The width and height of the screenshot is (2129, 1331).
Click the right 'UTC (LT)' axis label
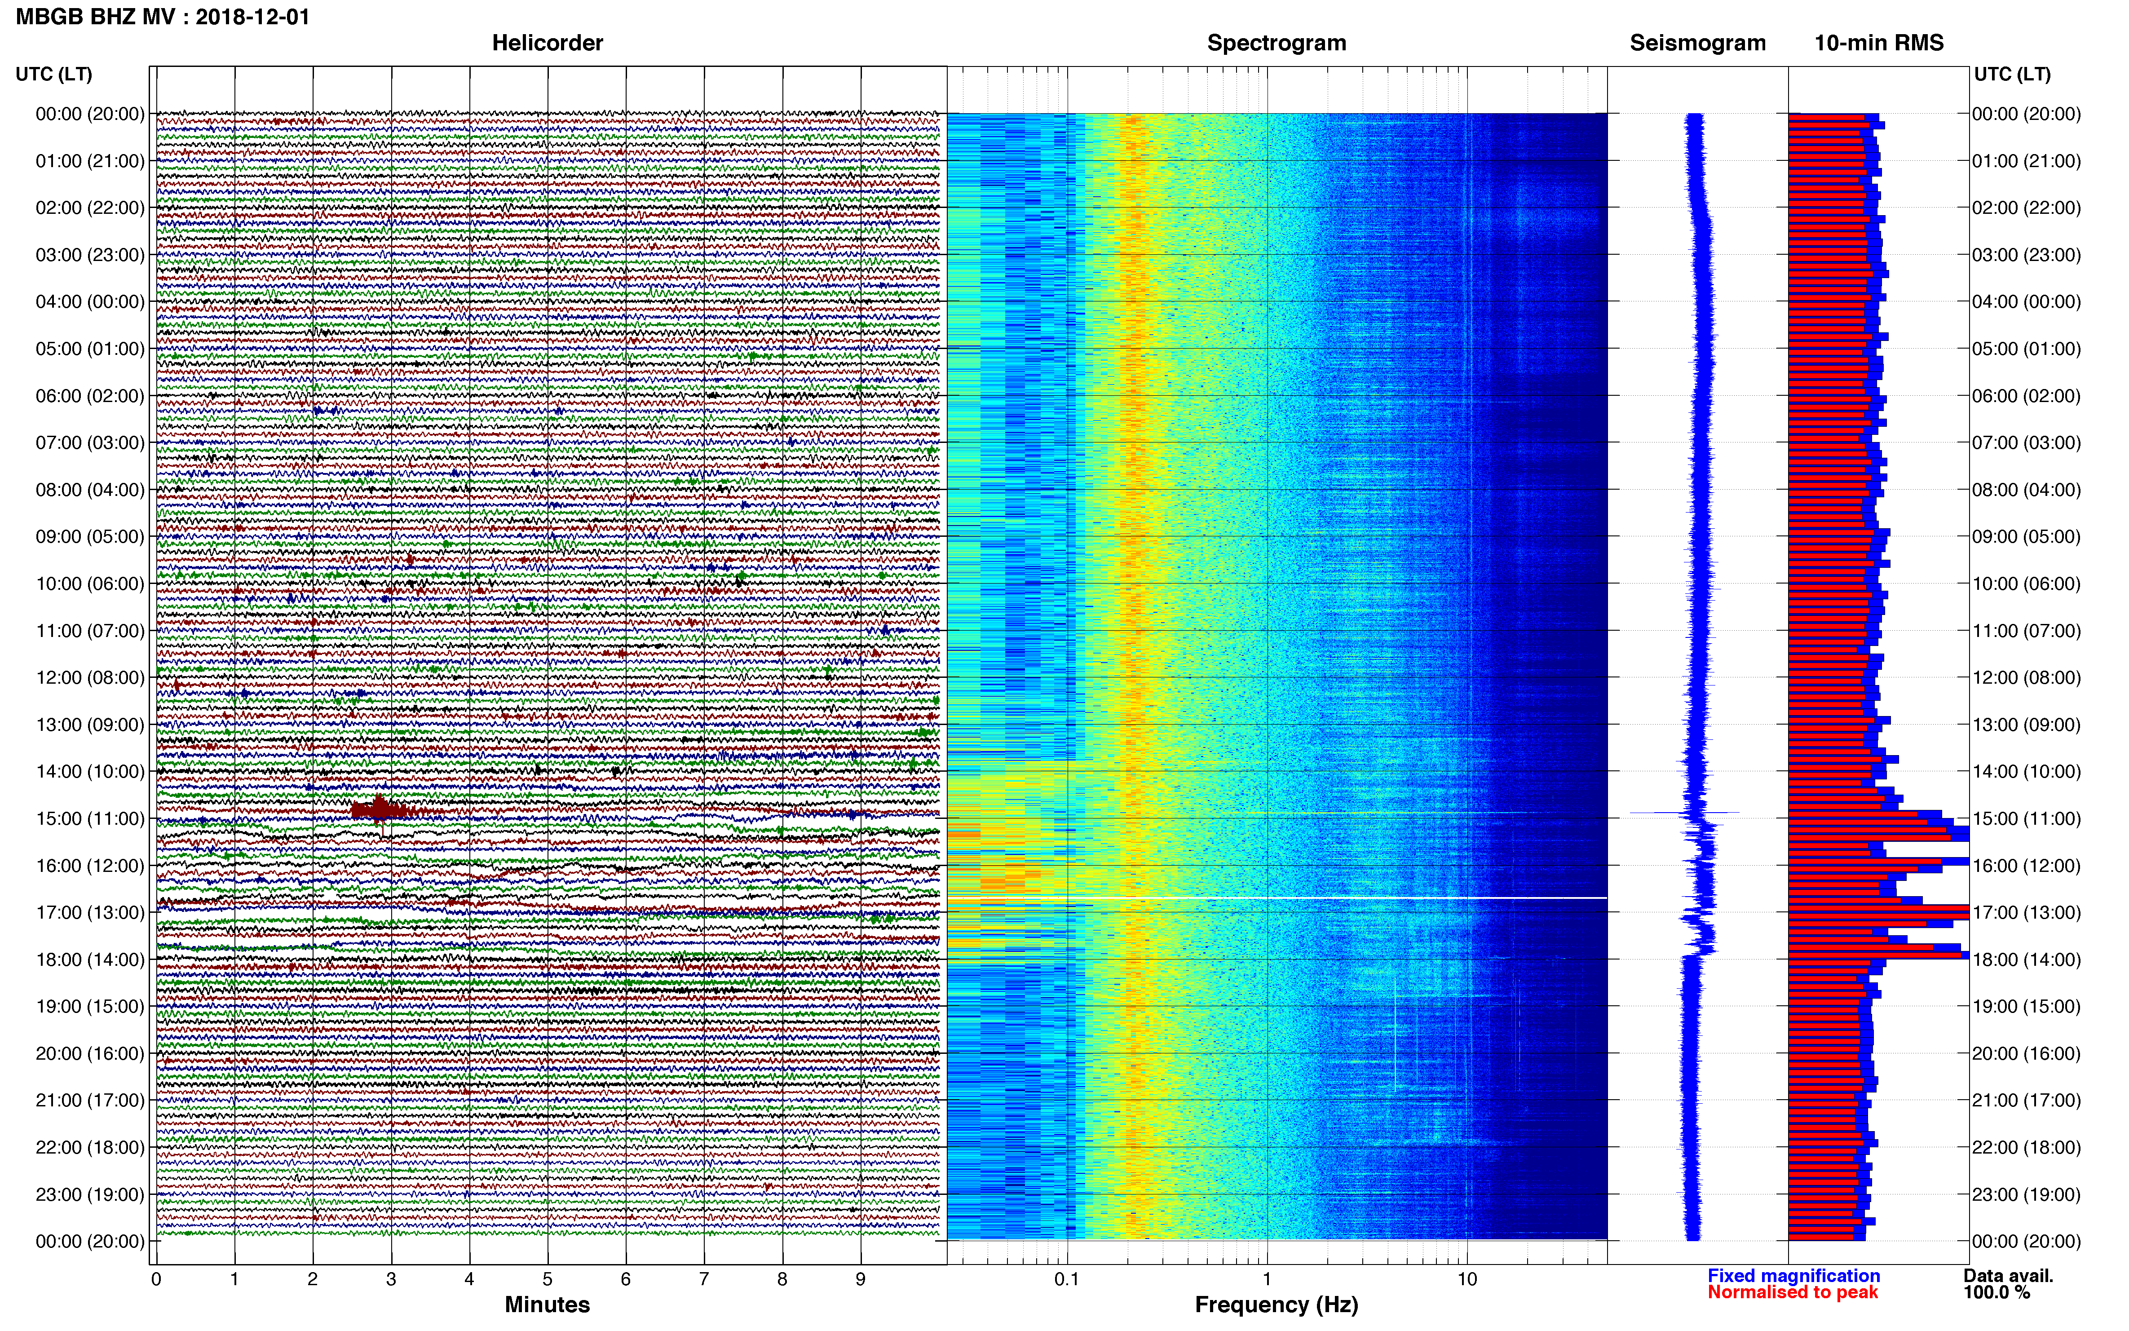pyautogui.click(x=2012, y=74)
